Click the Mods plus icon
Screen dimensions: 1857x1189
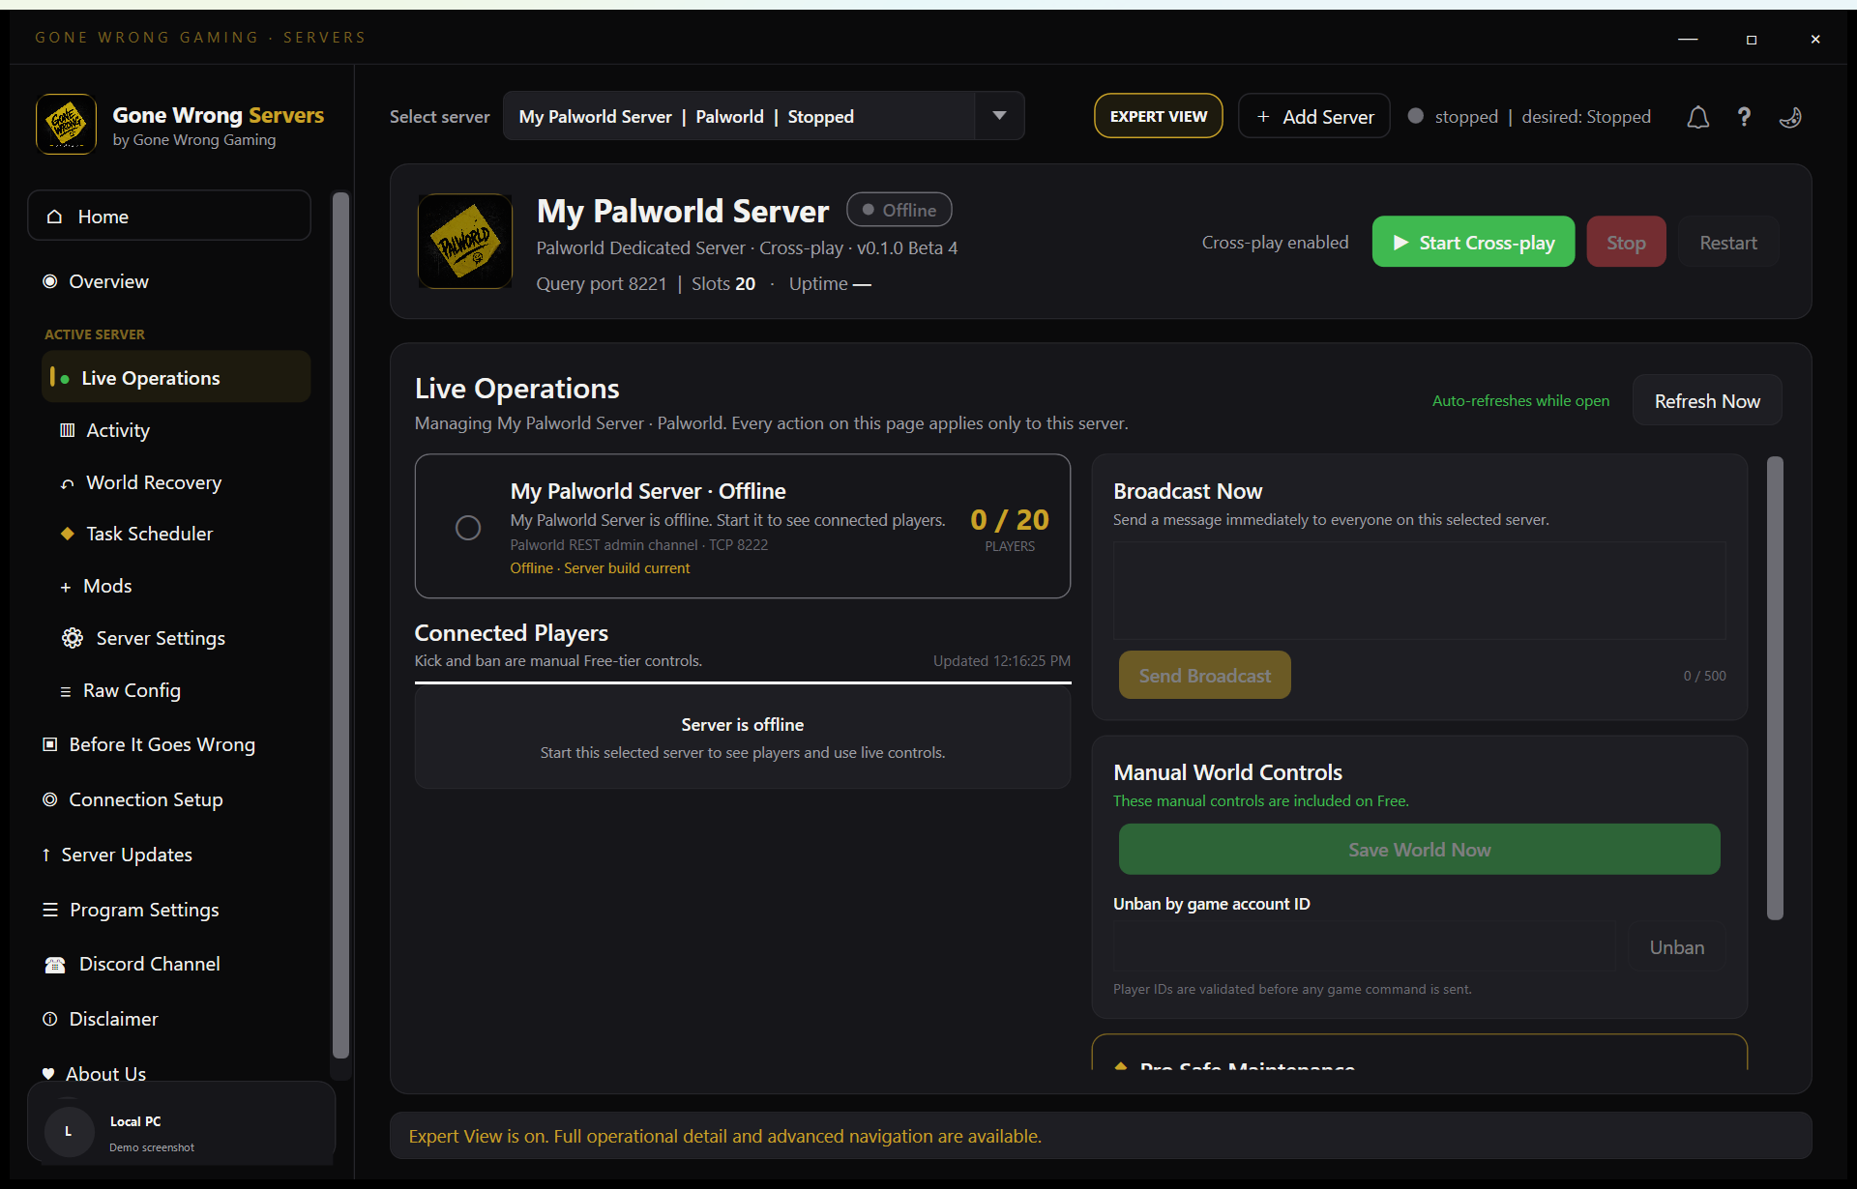point(66,587)
